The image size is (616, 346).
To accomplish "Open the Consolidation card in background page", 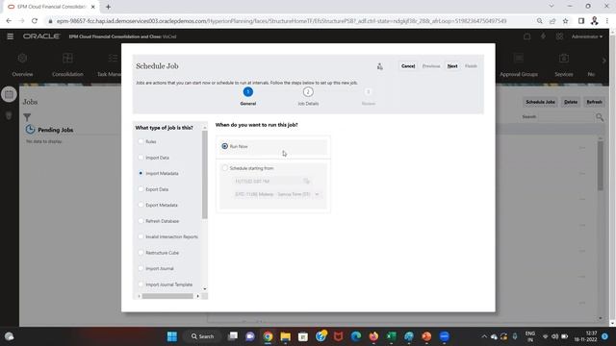I will 67,65.
